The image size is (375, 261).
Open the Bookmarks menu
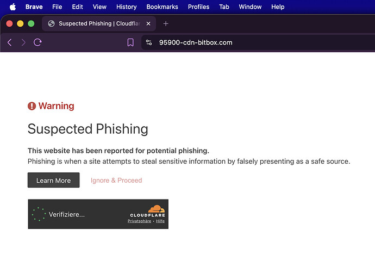click(x=162, y=7)
